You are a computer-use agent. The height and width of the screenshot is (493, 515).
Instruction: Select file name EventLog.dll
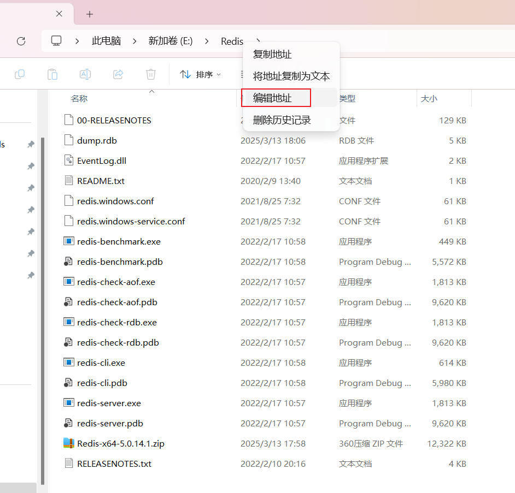(x=102, y=161)
